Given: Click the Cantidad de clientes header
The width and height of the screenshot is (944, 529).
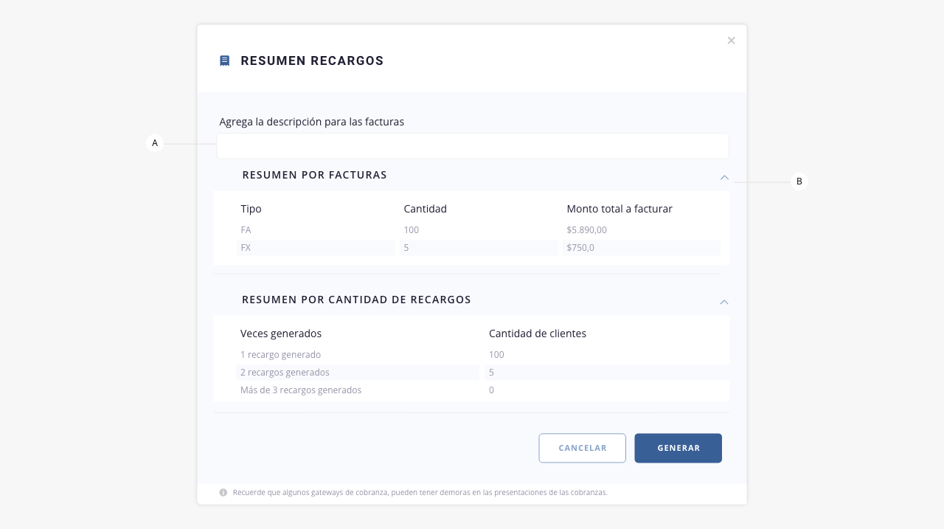Looking at the screenshot, I should pos(538,333).
